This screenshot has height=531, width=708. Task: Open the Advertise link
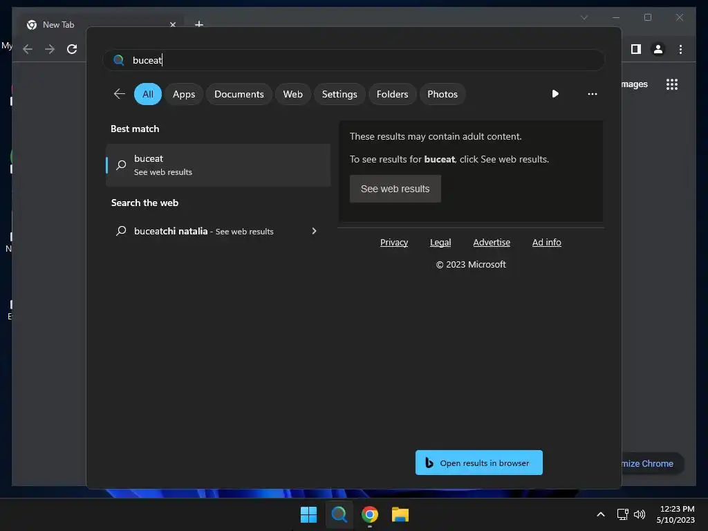492,243
